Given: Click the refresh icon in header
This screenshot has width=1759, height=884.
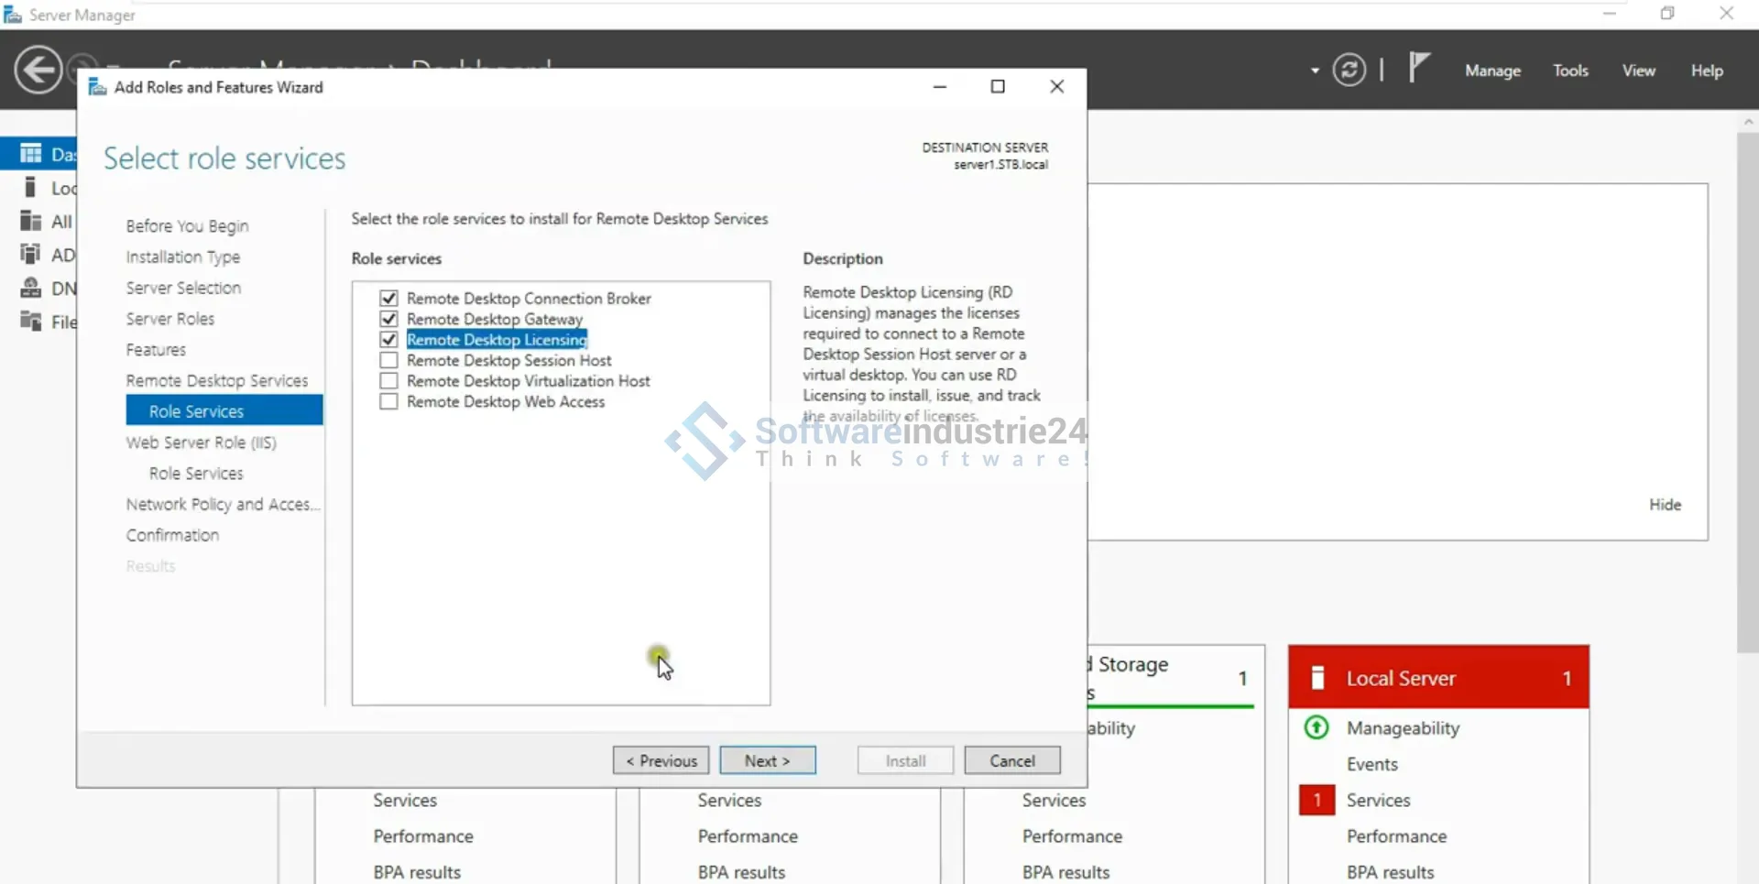Looking at the screenshot, I should [x=1349, y=71].
